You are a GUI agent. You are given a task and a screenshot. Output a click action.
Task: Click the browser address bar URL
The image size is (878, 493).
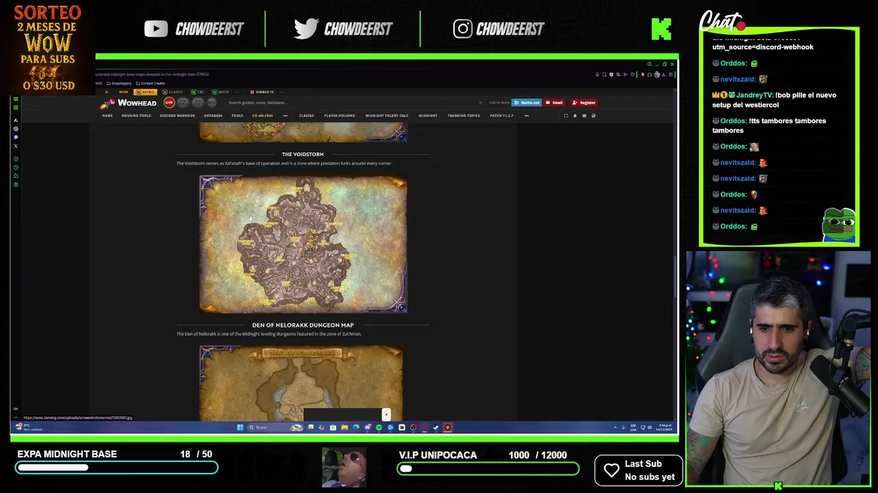tap(152, 74)
